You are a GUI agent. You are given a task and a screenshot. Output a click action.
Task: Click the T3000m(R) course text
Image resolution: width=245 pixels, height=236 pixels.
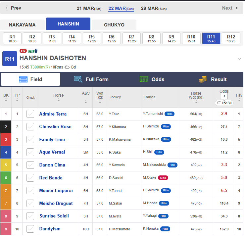(x=40, y=67)
